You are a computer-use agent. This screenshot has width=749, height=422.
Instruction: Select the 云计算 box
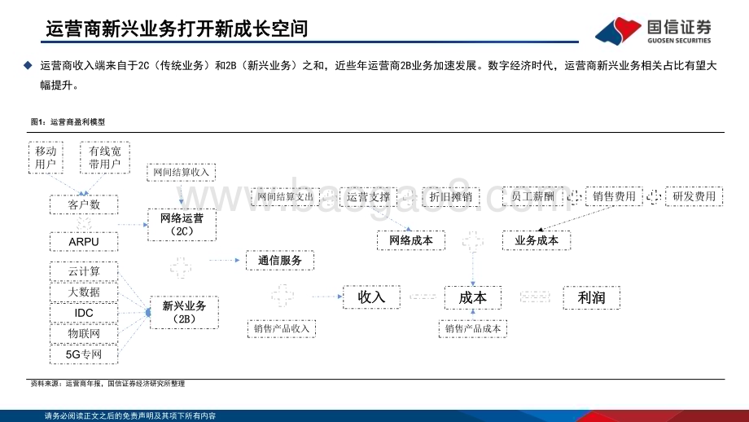coord(84,271)
